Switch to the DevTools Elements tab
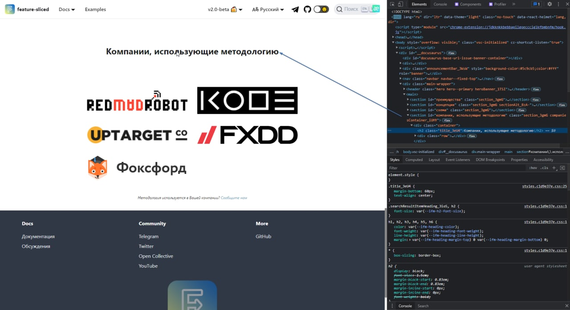 [x=419, y=4]
